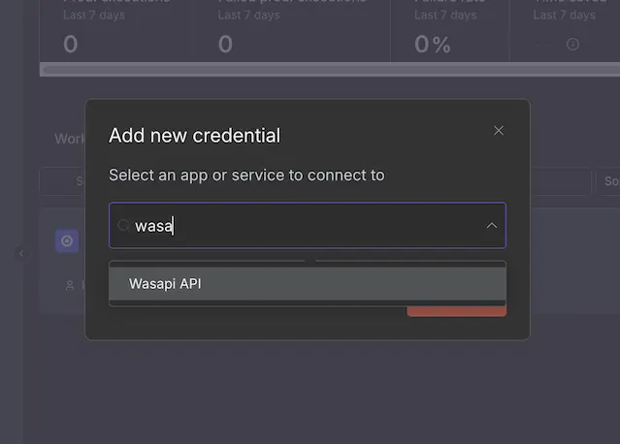Open the Failed prod. executions card
Image resolution: width=620 pixels, height=444 pixels.
pos(294,31)
